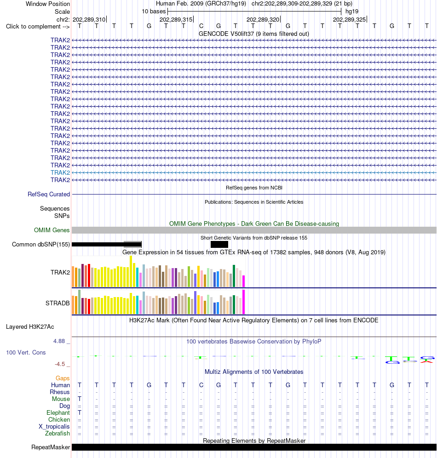Open the 'OMIM Gene Phenotypes' track title
437x458 pixels.
[x=254, y=224]
